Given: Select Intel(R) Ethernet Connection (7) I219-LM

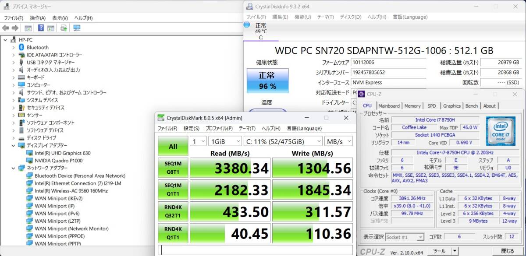Looking at the screenshot, I should click(78, 183).
